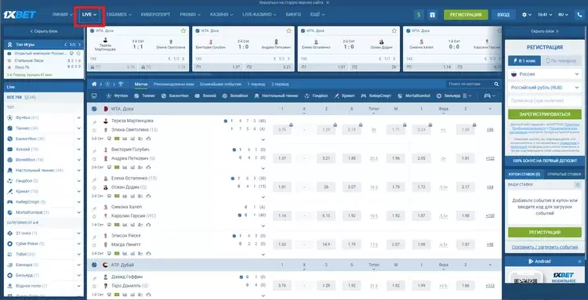Go to next Топ Игры item

click(x=79, y=45)
